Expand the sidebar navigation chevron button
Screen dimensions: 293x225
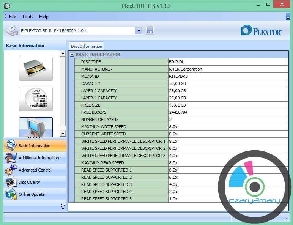(x=63, y=206)
